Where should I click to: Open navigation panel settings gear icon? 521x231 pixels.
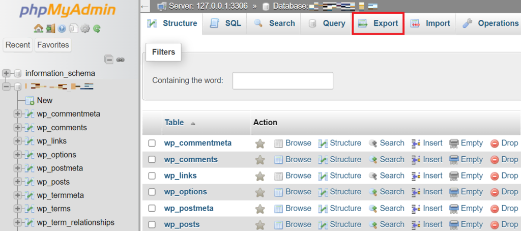(x=85, y=28)
